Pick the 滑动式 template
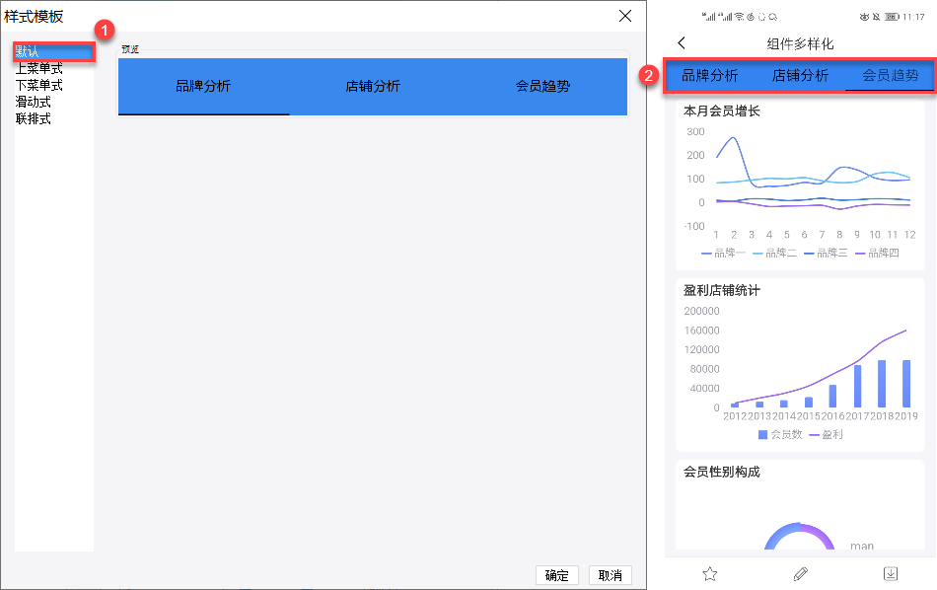Screen dimensions: 937x590 pyautogui.click(x=33, y=103)
